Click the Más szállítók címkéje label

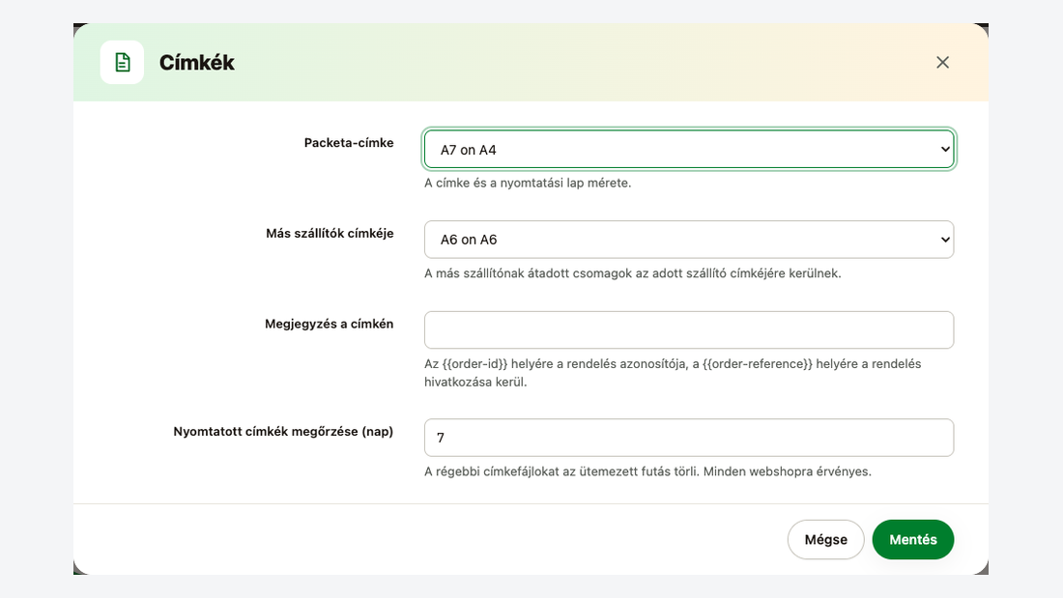(x=330, y=233)
